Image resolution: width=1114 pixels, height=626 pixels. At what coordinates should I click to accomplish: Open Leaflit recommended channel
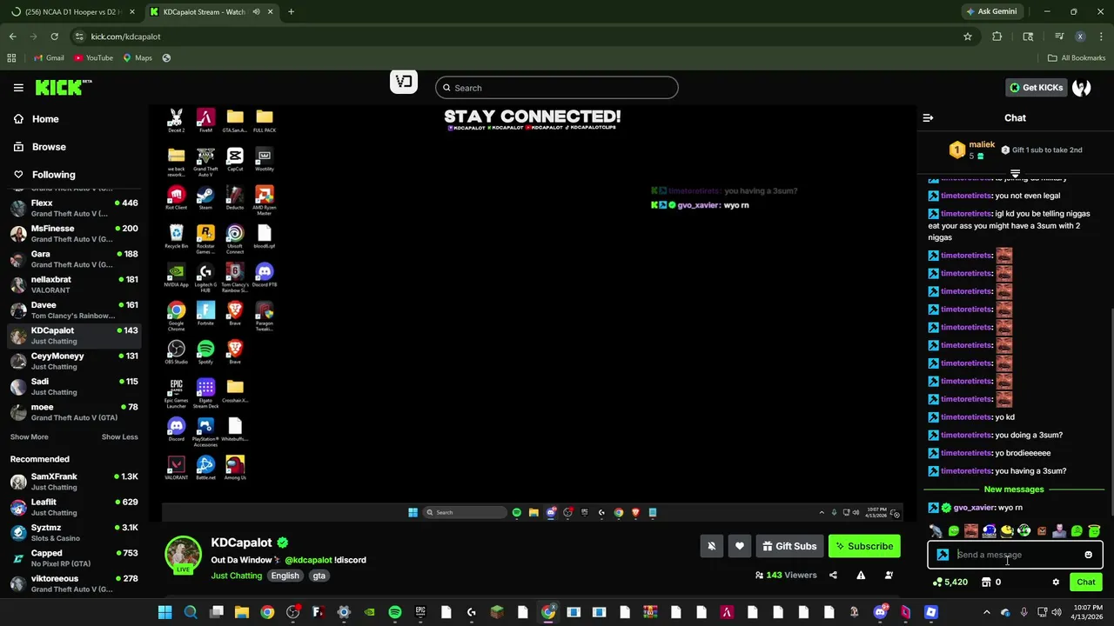[x=74, y=507]
